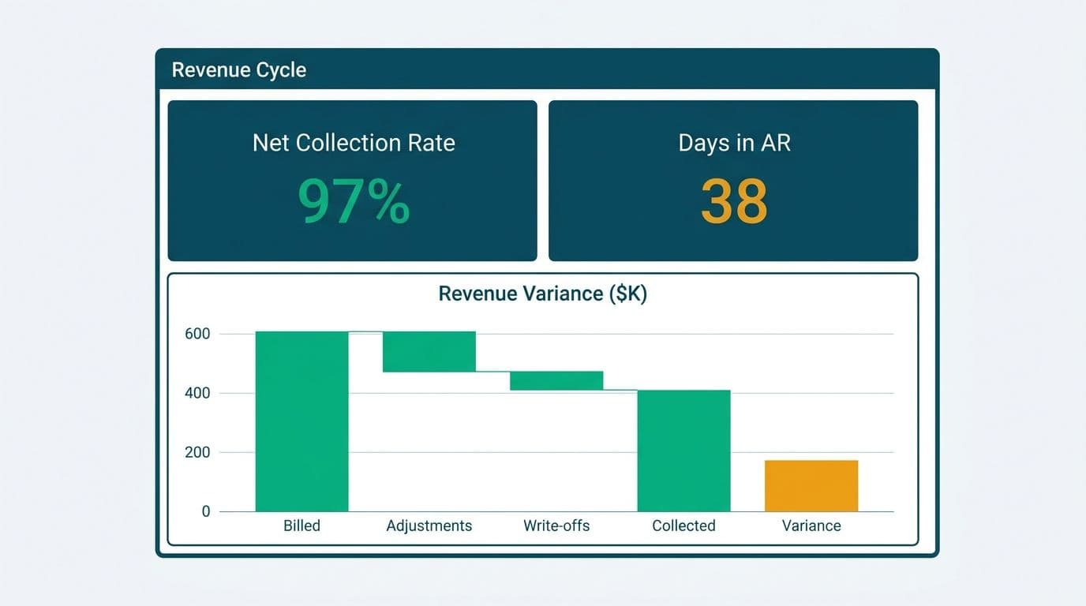Select the green Billed bar
1086x606 pixels.
pos(301,421)
